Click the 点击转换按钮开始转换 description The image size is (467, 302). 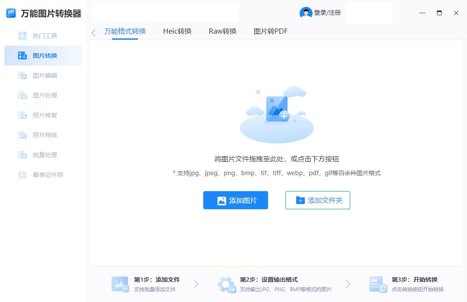[418, 289]
